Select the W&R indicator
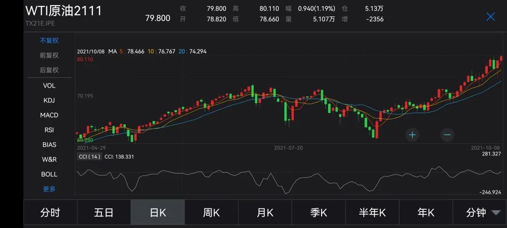Viewport: 507px width, 228px height. [49, 160]
